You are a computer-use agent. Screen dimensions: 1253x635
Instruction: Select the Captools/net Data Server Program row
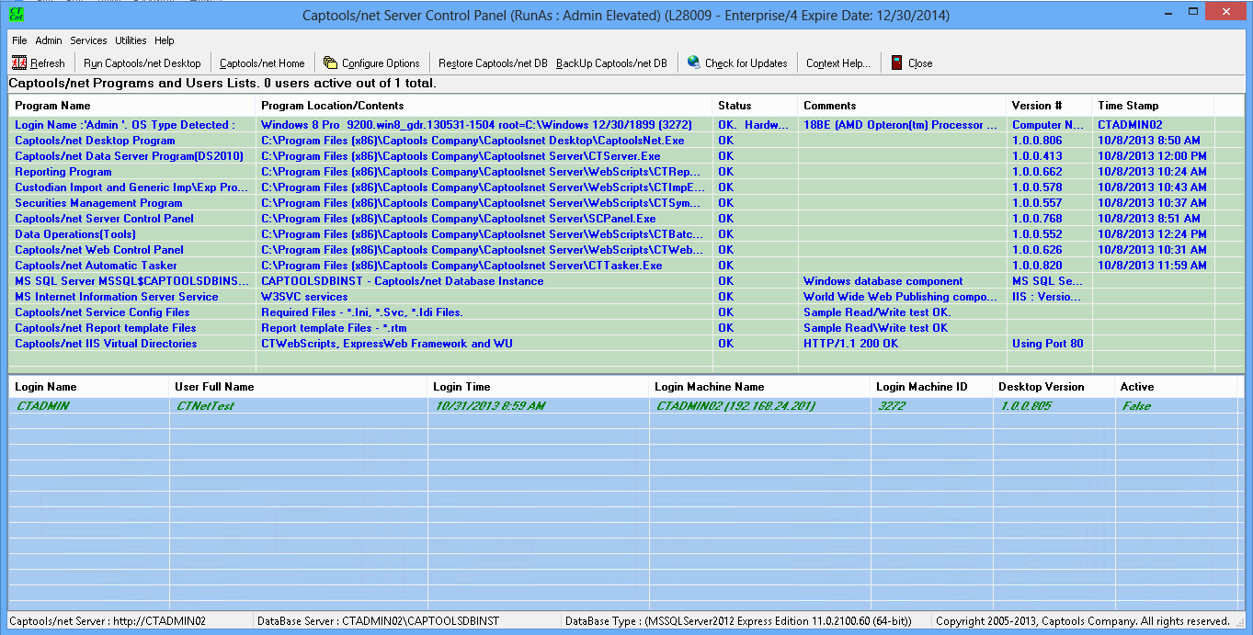[129, 156]
